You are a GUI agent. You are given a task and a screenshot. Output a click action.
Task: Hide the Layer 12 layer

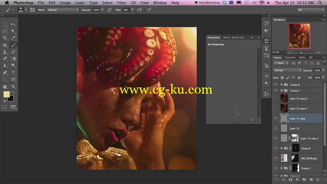275,128
